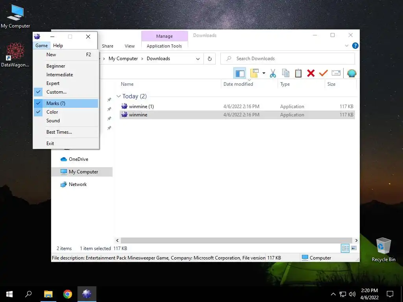
Task: Focus the Search Downloads field
Action: click(x=288, y=59)
